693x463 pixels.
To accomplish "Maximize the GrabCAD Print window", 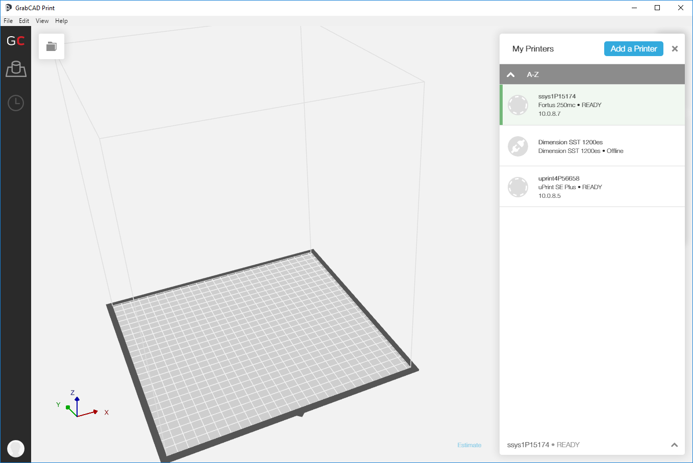I will click(x=657, y=8).
